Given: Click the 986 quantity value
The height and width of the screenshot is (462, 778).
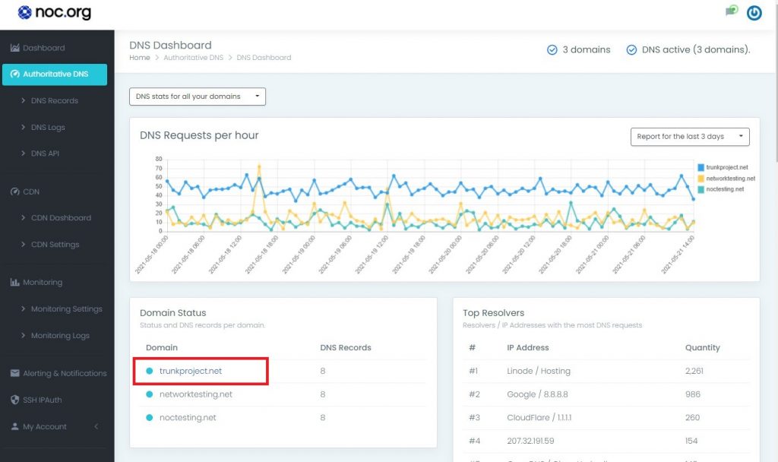Looking at the screenshot, I should (x=693, y=394).
